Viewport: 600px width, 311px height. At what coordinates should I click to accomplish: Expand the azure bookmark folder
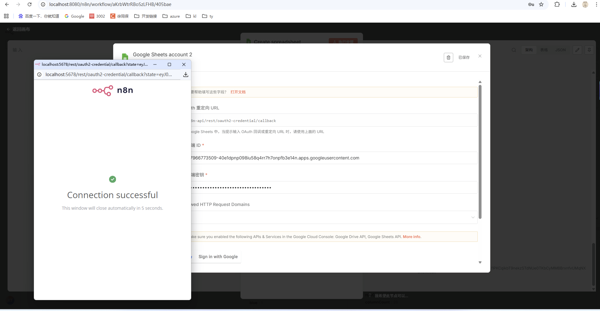[171, 16]
